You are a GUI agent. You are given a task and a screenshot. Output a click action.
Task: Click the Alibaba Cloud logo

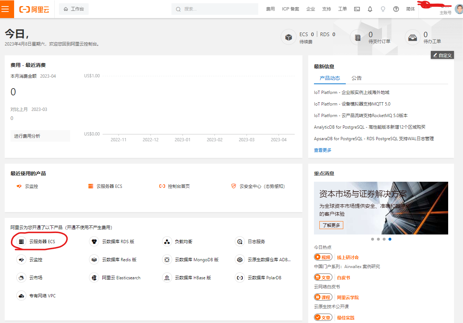[x=34, y=9]
